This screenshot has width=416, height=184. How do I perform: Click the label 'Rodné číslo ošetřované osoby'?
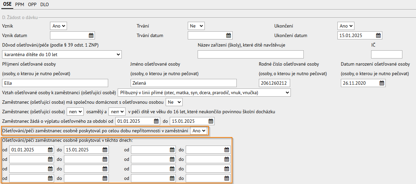click(289, 64)
